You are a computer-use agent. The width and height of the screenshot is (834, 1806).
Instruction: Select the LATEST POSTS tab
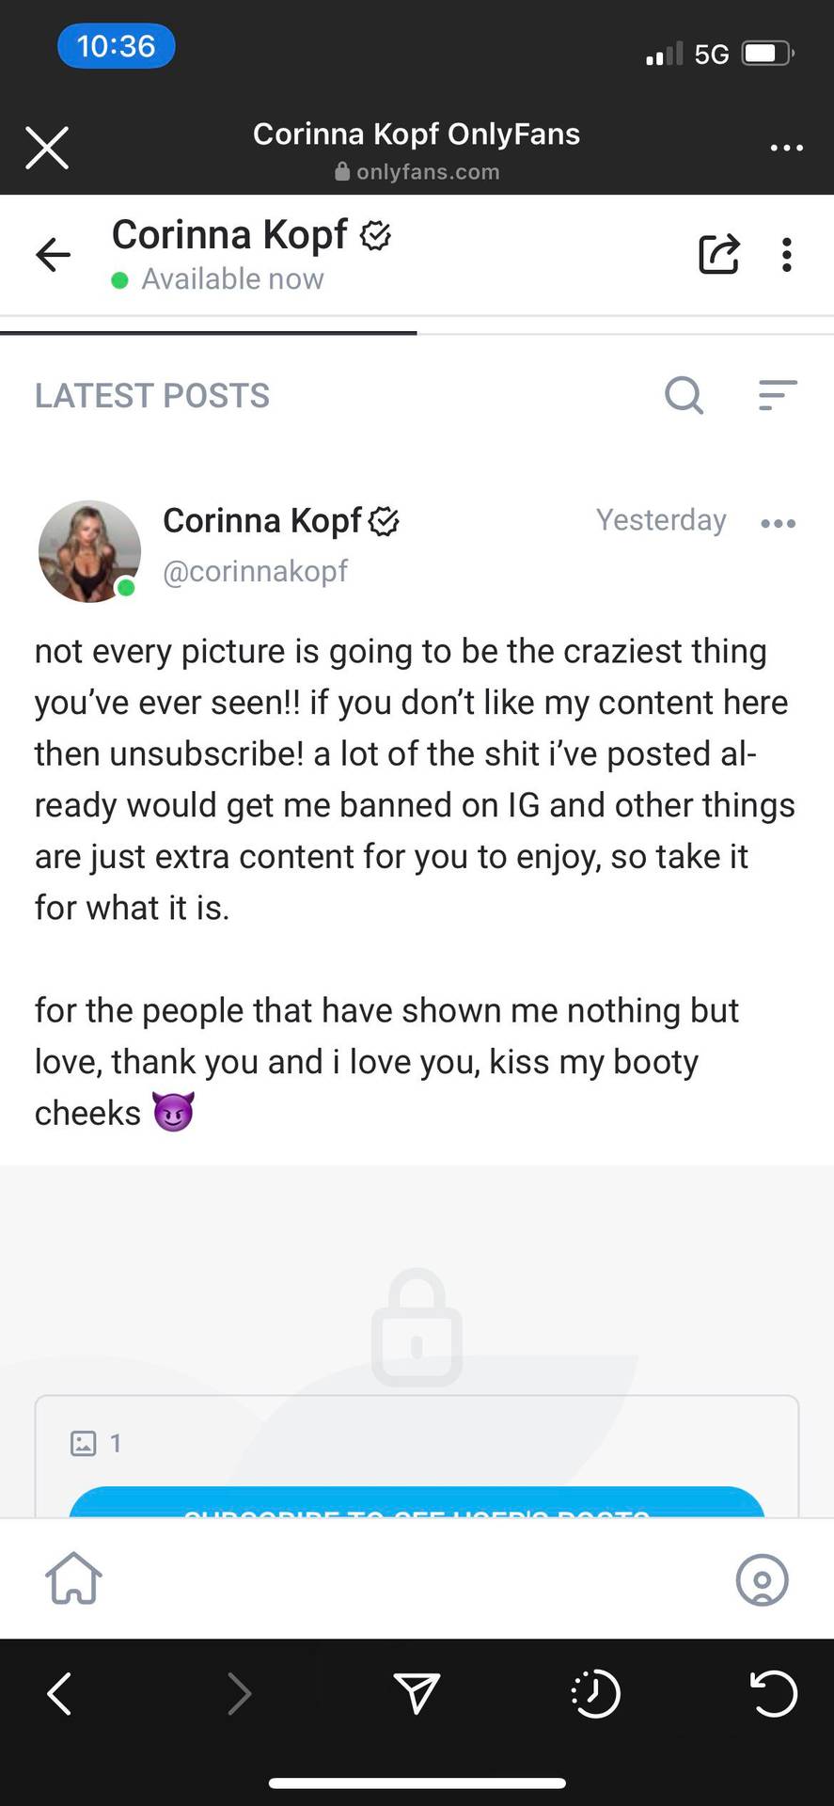pyautogui.click(x=151, y=396)
